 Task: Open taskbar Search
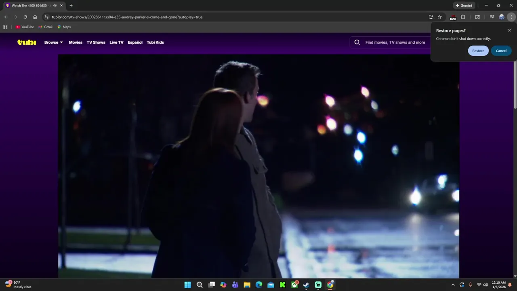(x=200, y=285)
